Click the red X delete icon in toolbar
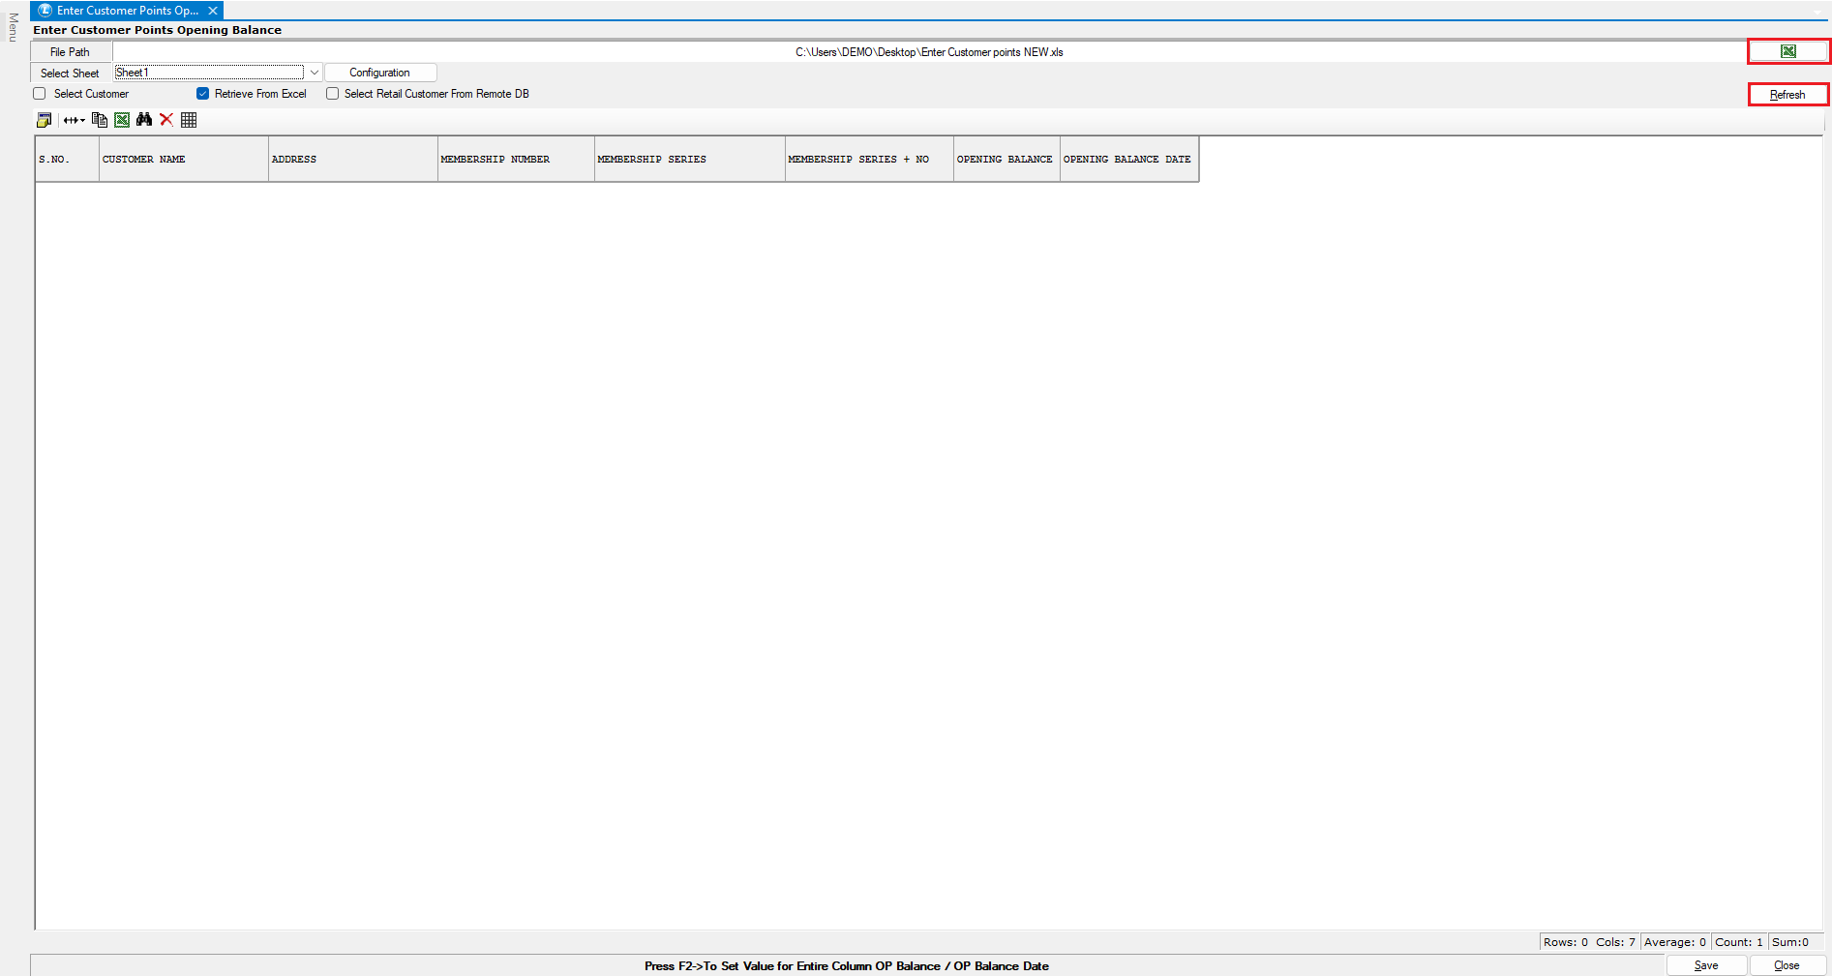Image resolution: width=1832 pixels, height=976 pixels. pos(166,120)
